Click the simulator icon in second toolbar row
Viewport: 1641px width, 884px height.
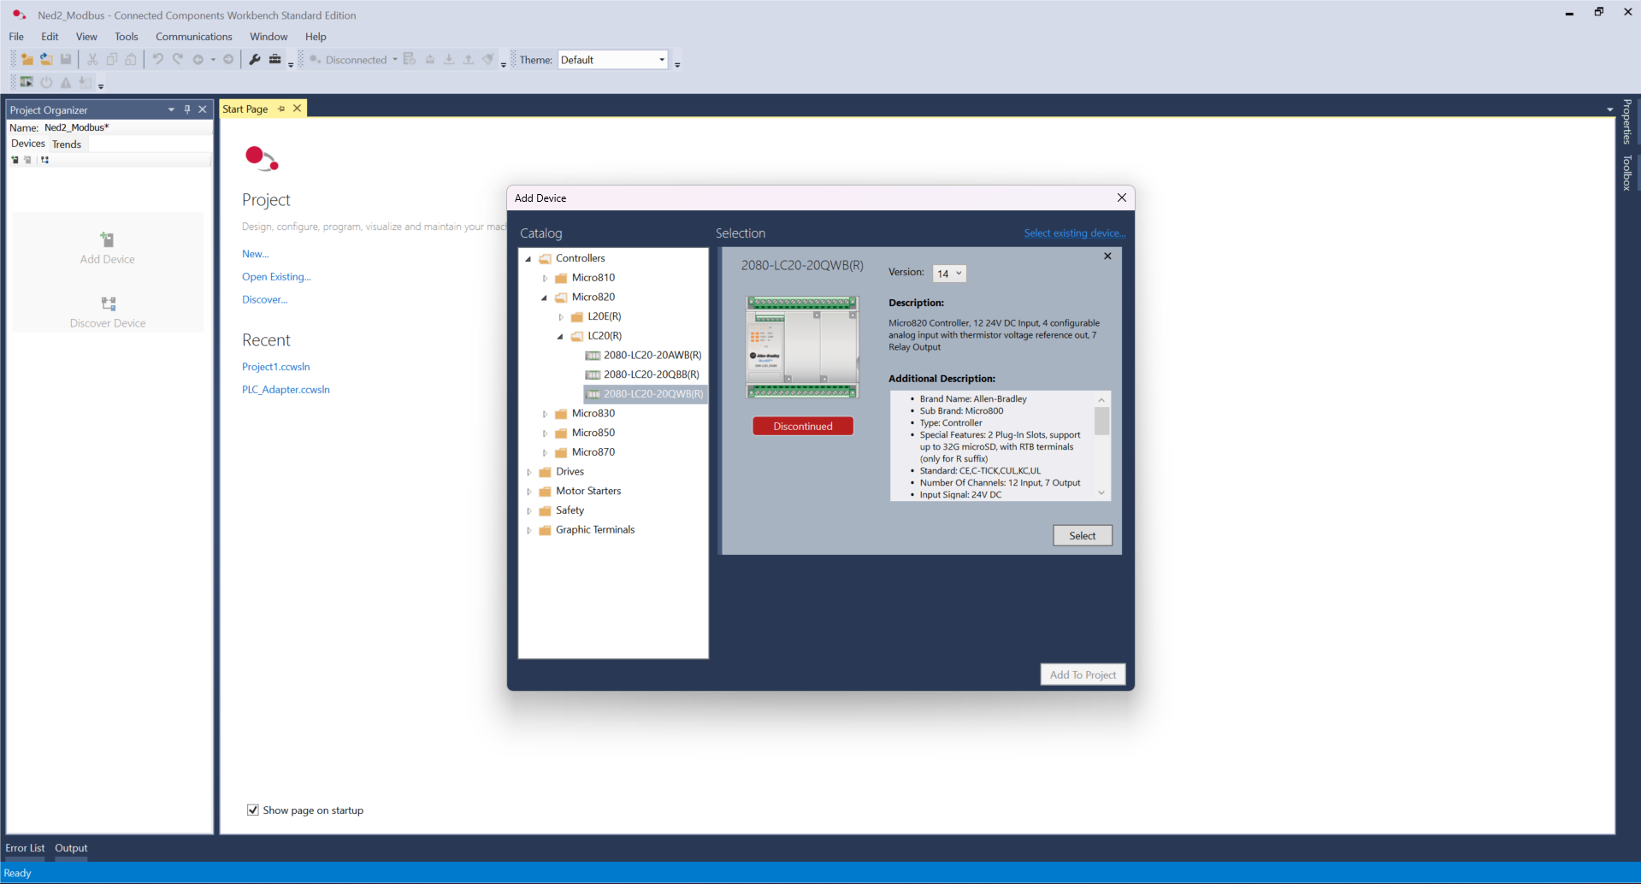click(x=27, y=83)
